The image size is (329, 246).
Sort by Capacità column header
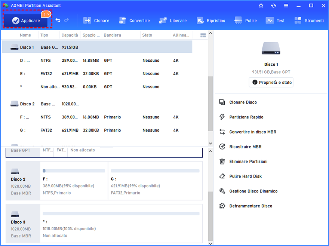point(70,35)
